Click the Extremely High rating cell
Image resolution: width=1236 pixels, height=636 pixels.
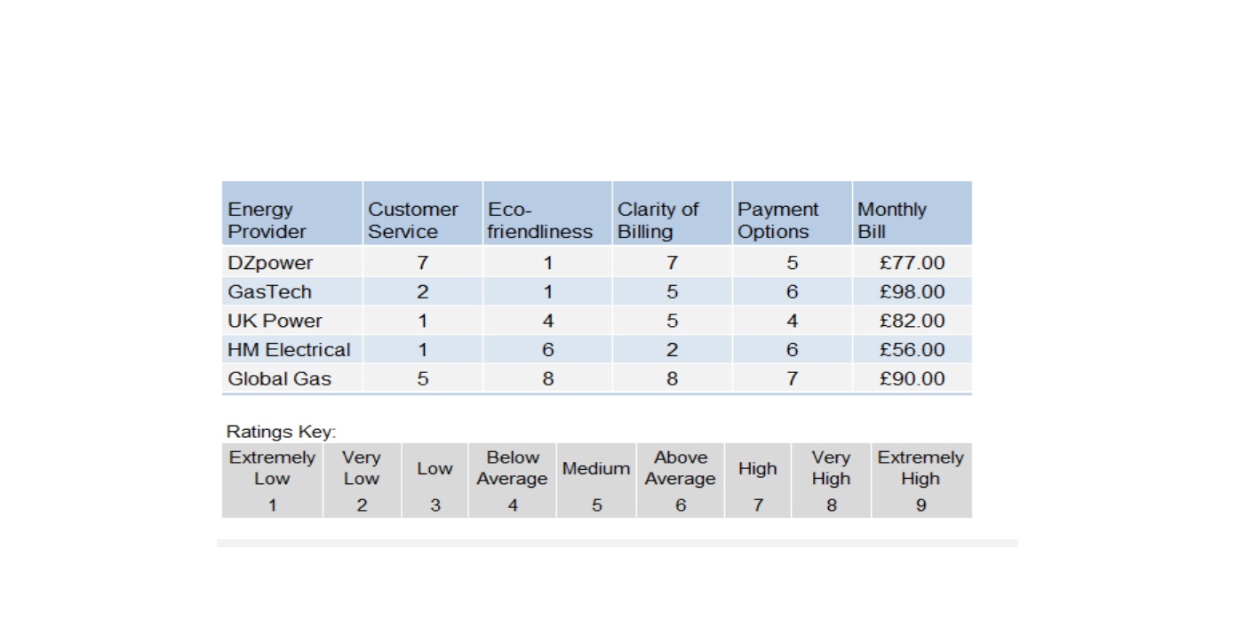point(921,481)
